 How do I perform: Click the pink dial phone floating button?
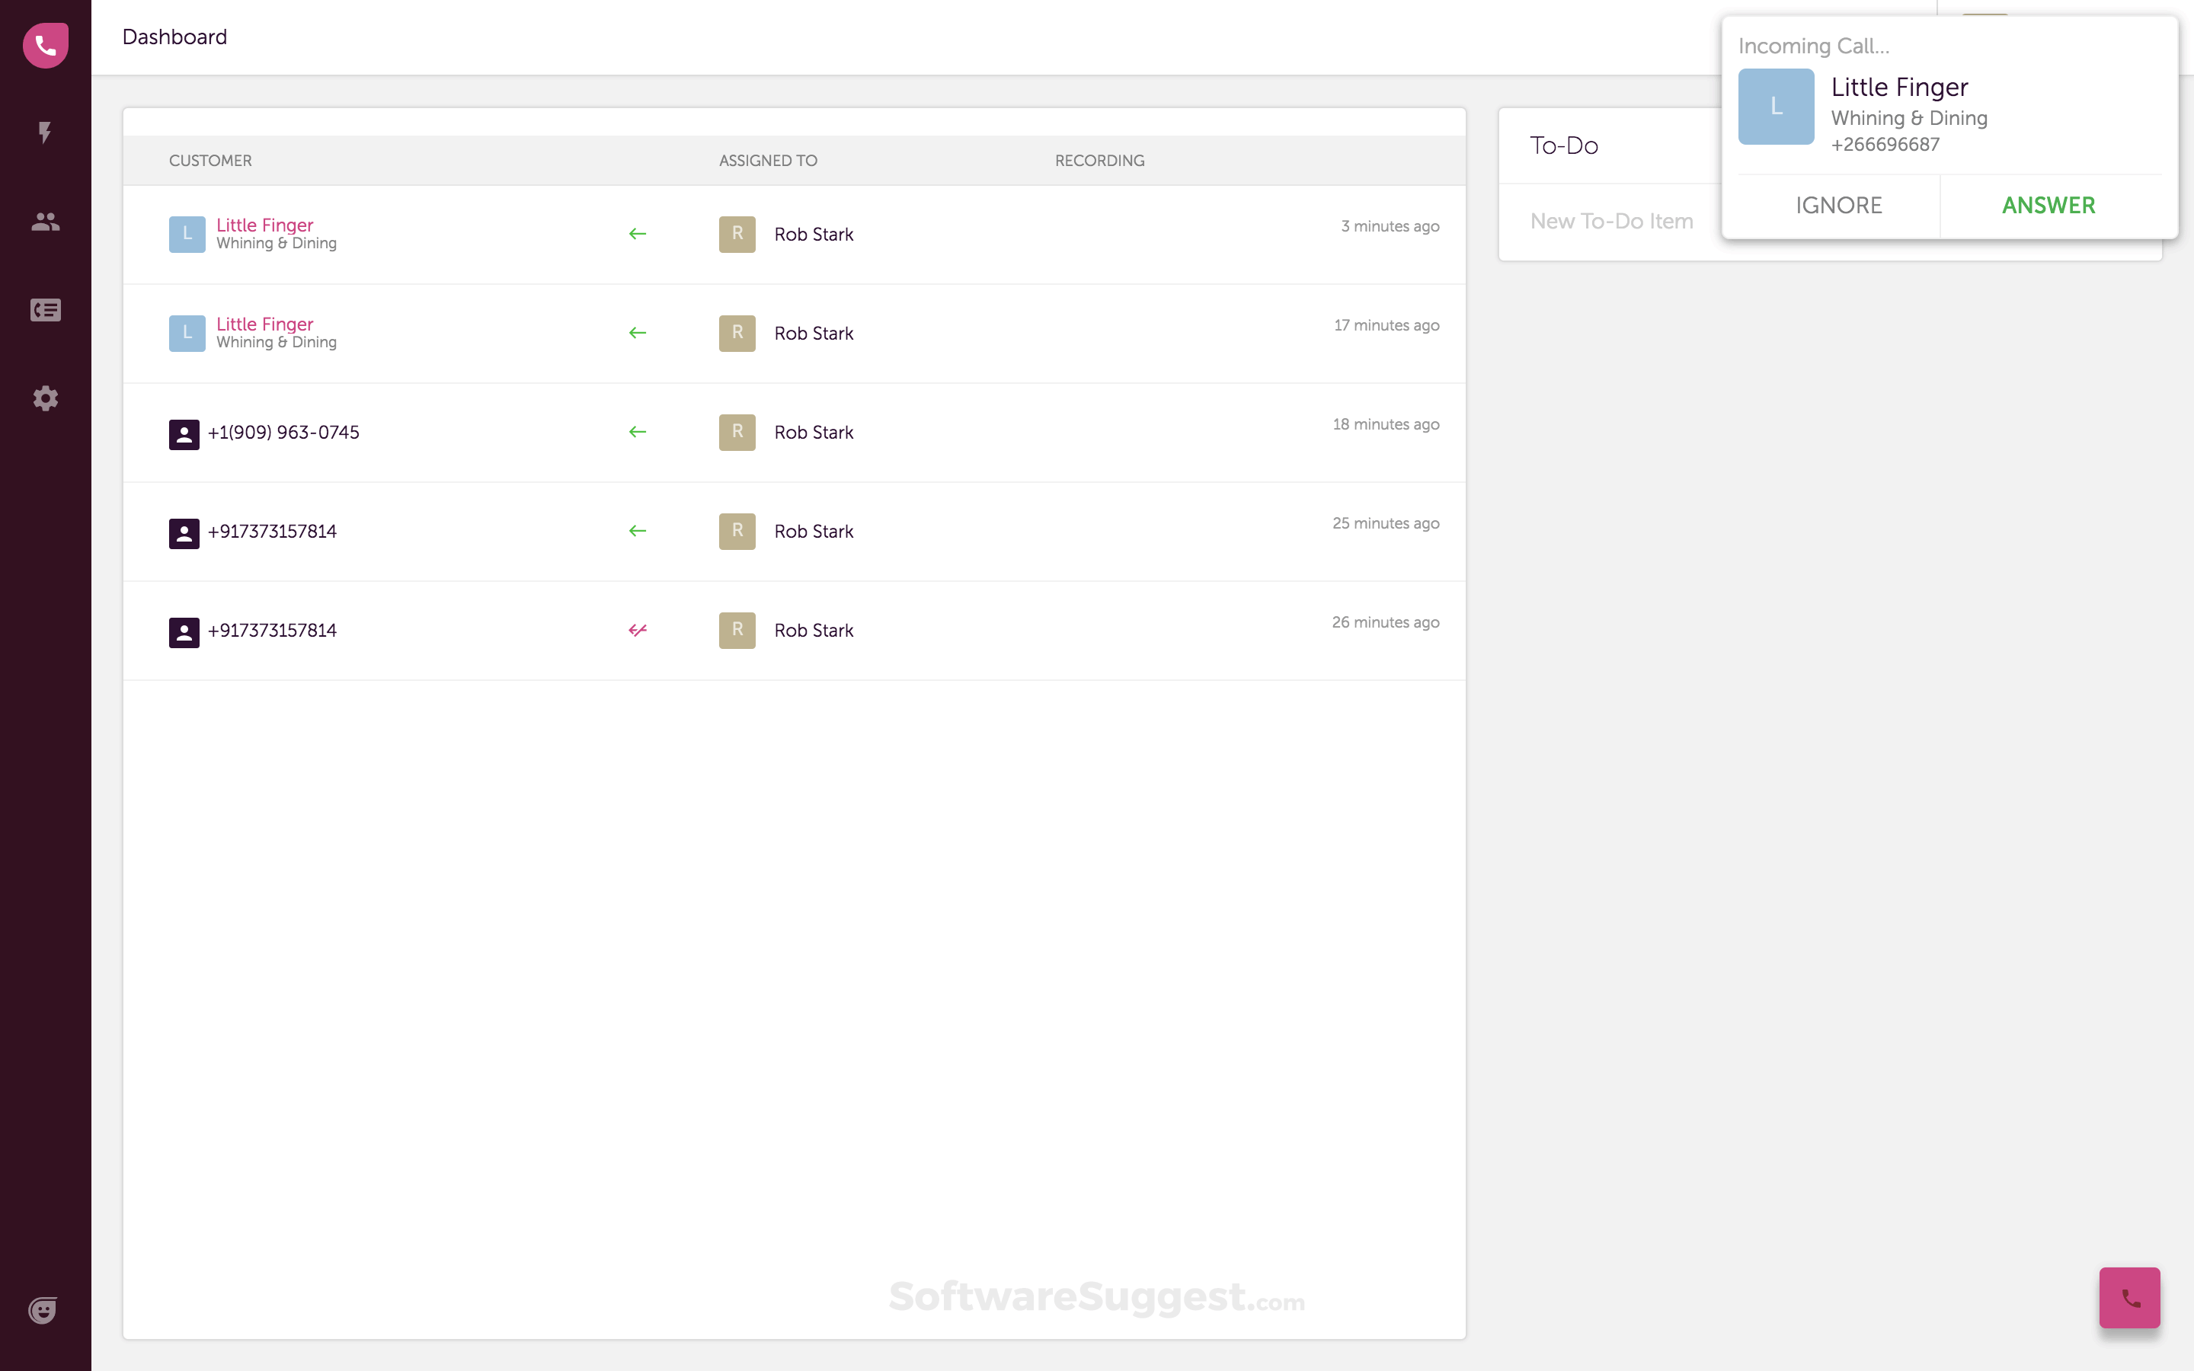pos(2128,1298)
